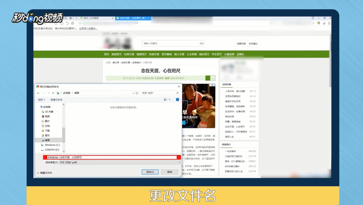This screenshot has width=363, height=205.
Task: Click the website keyword search box
Action: (173, 43)
